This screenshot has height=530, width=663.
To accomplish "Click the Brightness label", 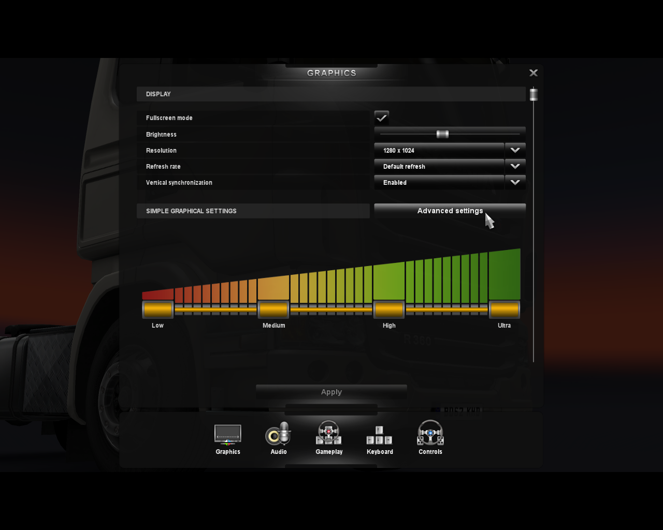I will (x=161, y=135).
